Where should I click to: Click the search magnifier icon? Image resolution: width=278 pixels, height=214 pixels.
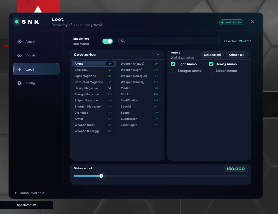click(123, 41)
